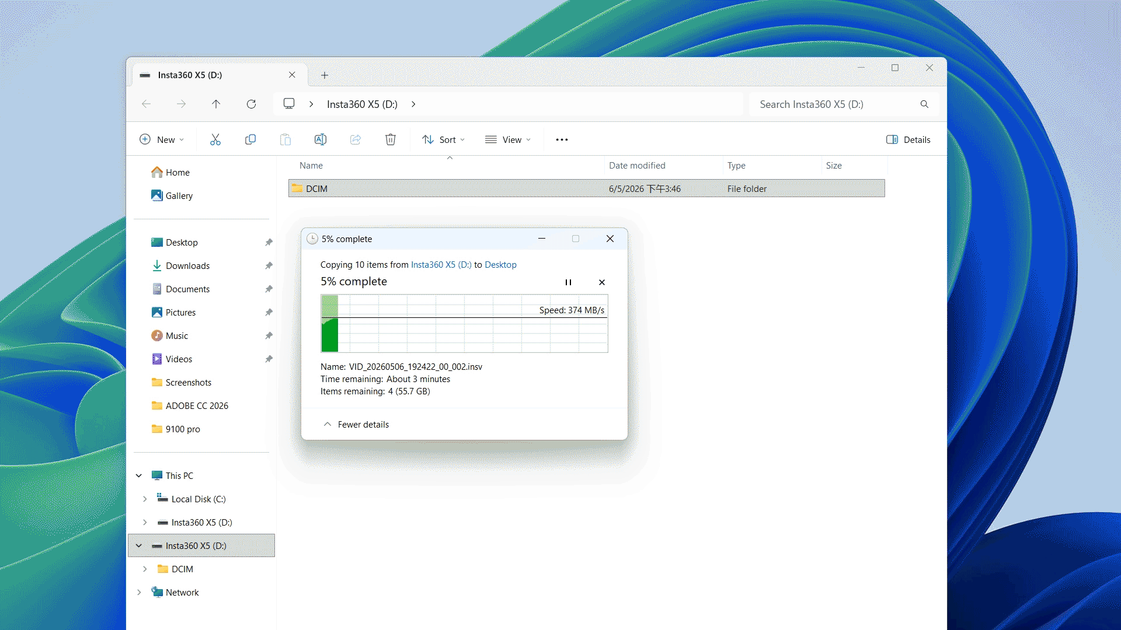Unpin Documents from Quick access
The width and height of the screenshot is (1121, 630).
269,289
